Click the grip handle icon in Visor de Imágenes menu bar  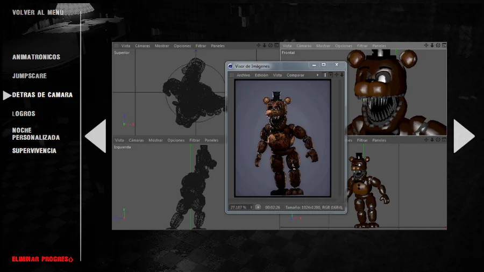(232, 75)
